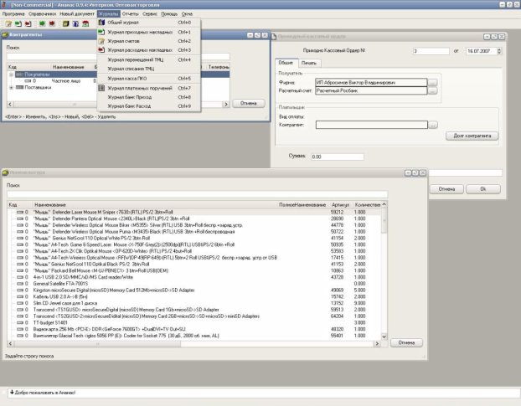Open the Отчеты menu
This screenshot has height=406, width=521.
click(130, 14)
